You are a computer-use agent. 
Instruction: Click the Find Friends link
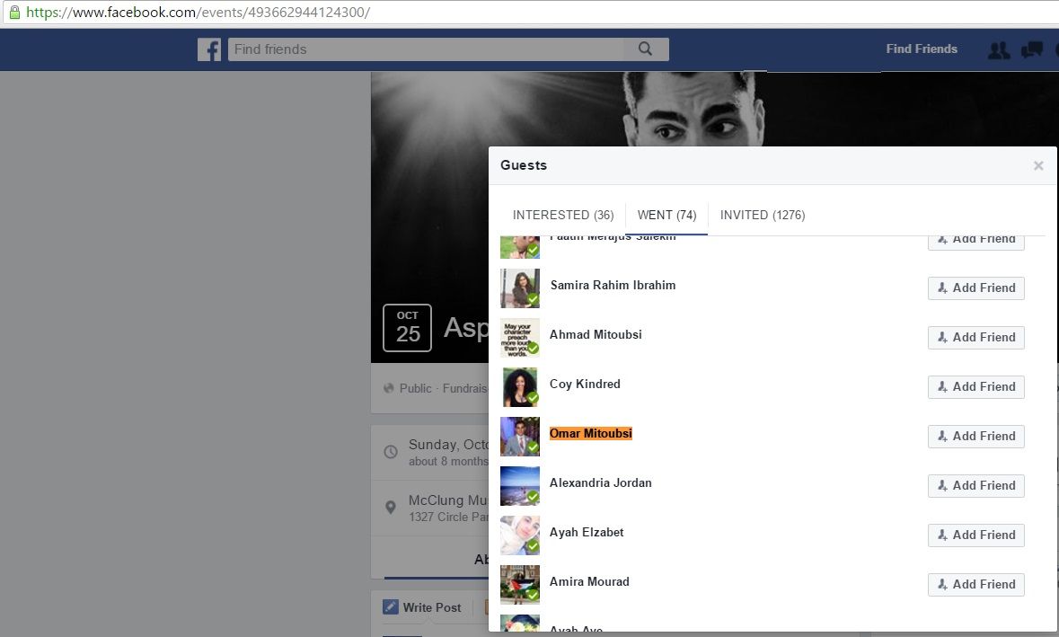[921, 49]
